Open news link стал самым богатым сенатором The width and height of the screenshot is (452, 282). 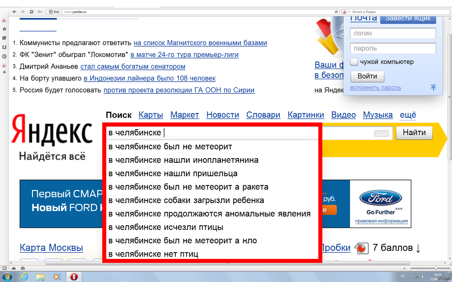pyautogui.click(x=133, y=67)
